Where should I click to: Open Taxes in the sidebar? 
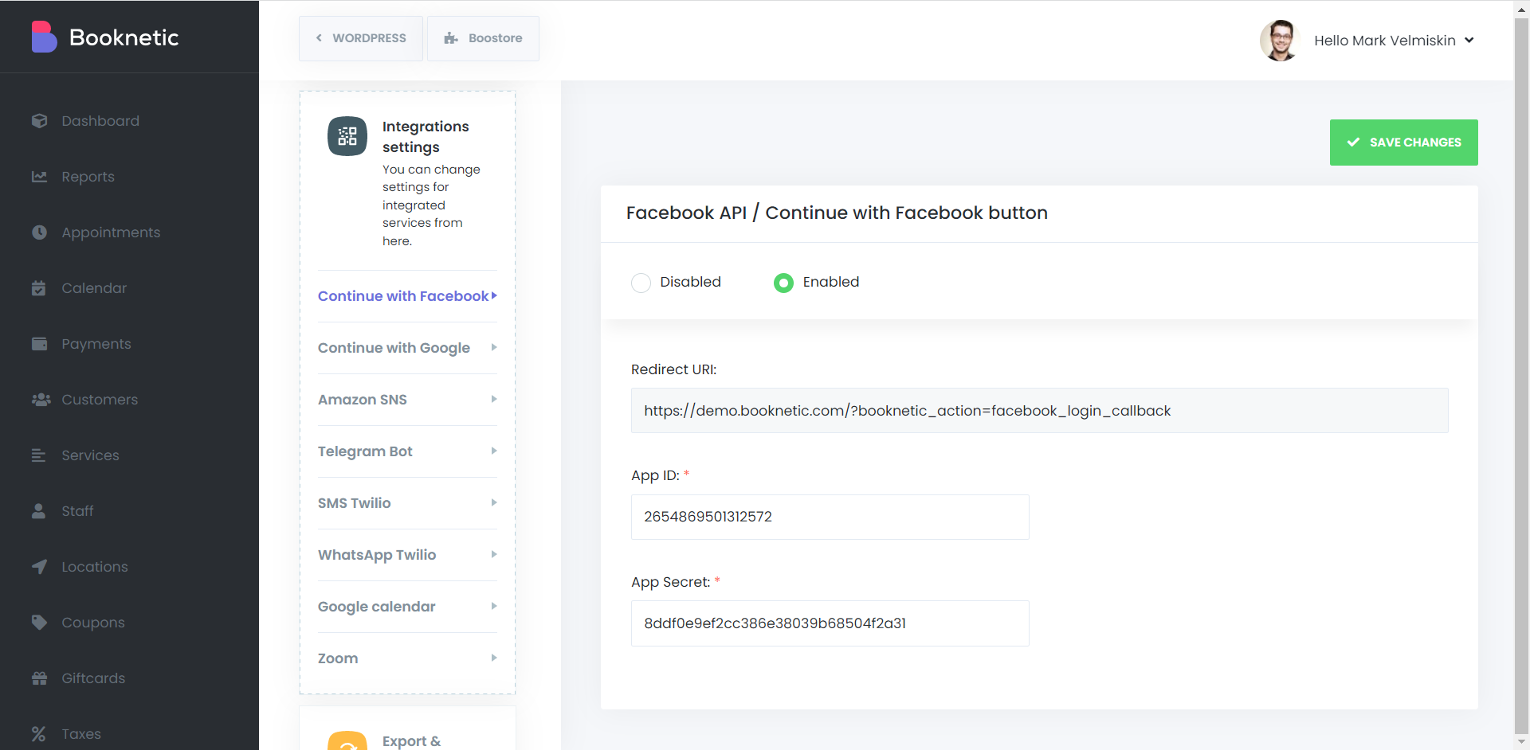pos(81,734)
